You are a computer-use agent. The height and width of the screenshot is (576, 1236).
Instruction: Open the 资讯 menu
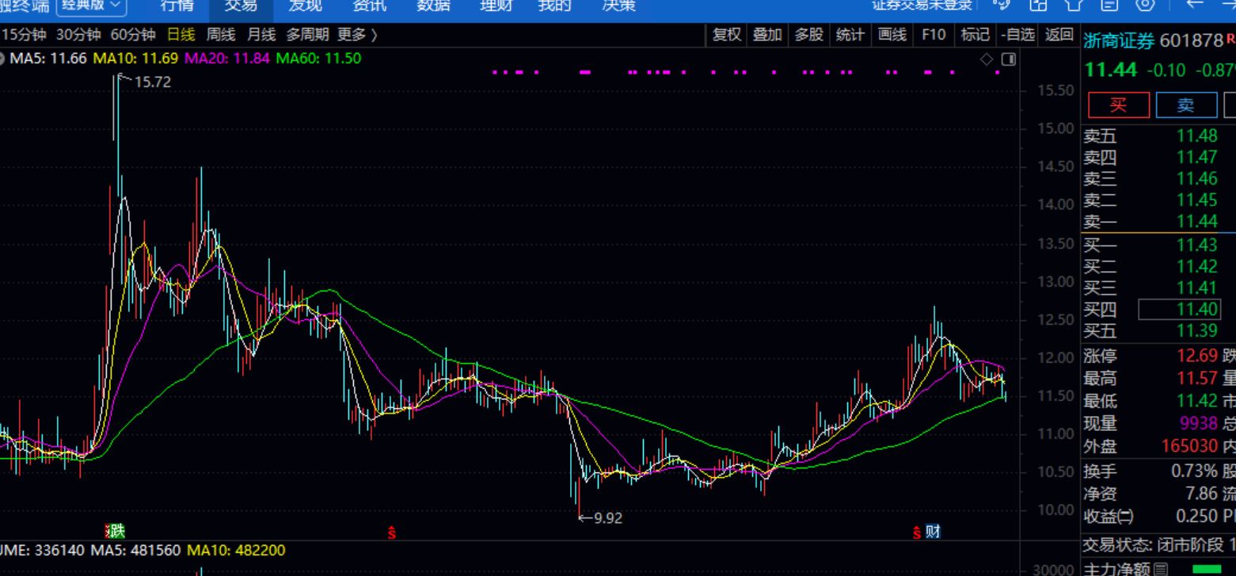(x=369, y=6)
